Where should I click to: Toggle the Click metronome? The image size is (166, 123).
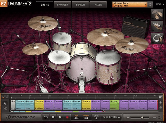96,117
